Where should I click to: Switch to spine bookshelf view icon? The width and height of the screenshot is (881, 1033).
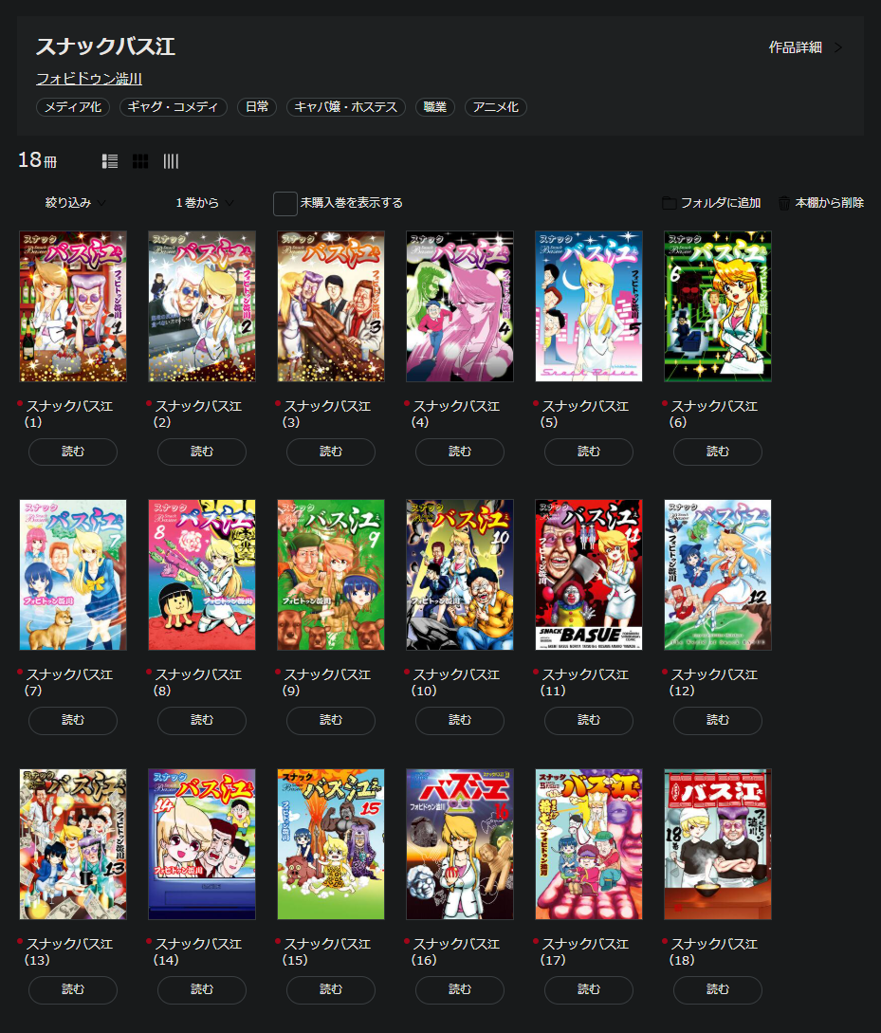[x=171, y=161]
